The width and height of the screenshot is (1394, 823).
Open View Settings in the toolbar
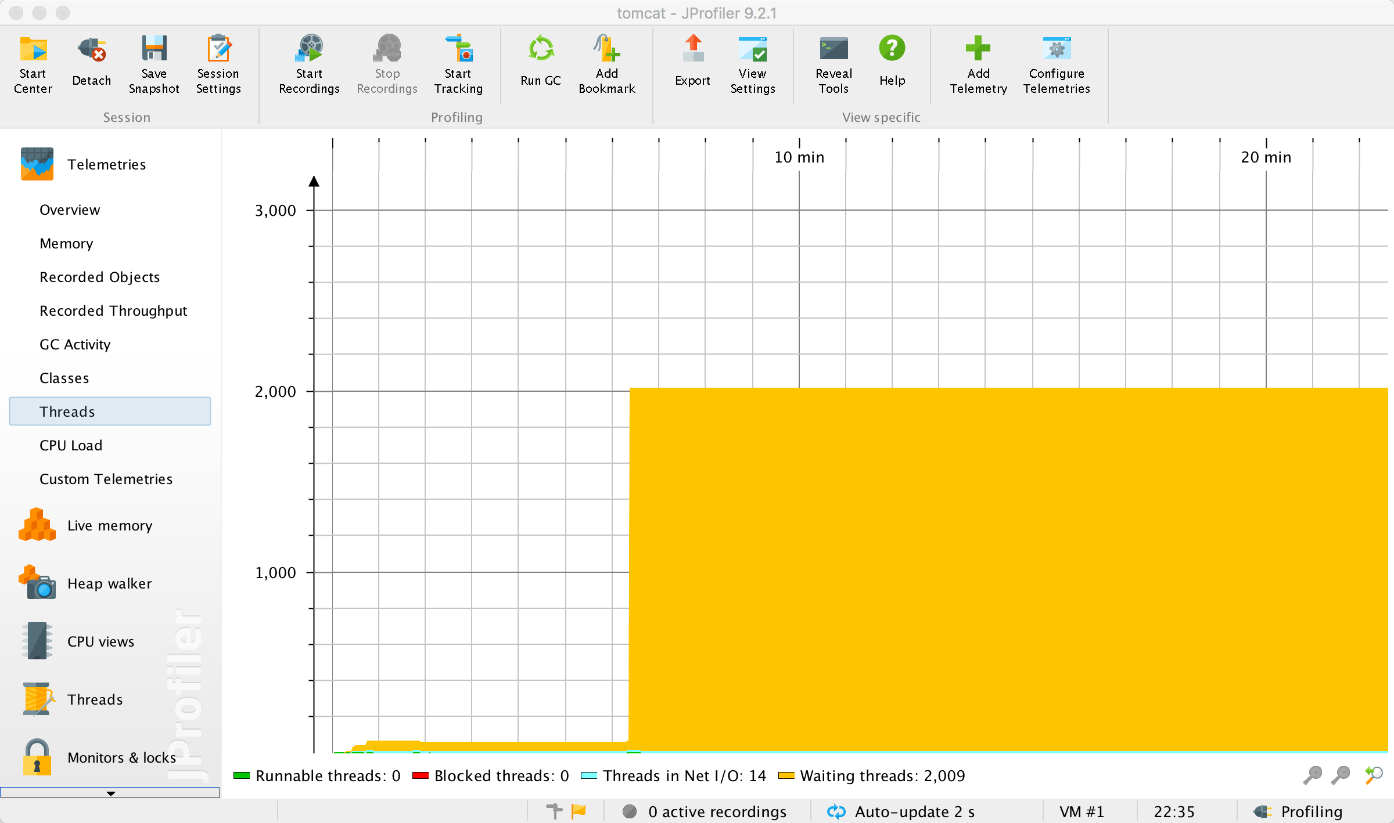coord(752,50)
